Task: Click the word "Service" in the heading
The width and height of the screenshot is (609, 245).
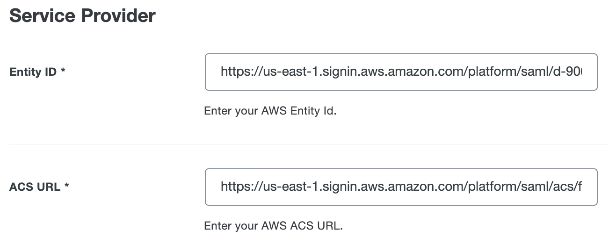Action: [42, 16]
